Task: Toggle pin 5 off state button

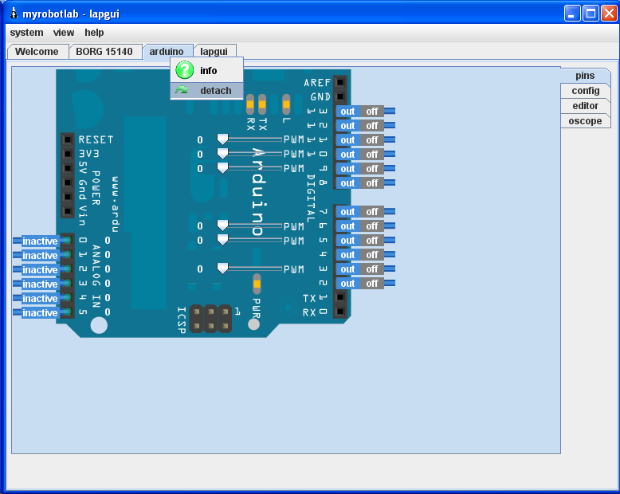Action: tap(372, 241)
